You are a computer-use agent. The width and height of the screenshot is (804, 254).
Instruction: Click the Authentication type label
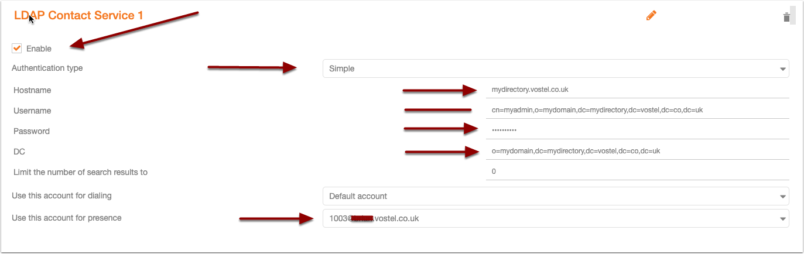tap(47, 68)
